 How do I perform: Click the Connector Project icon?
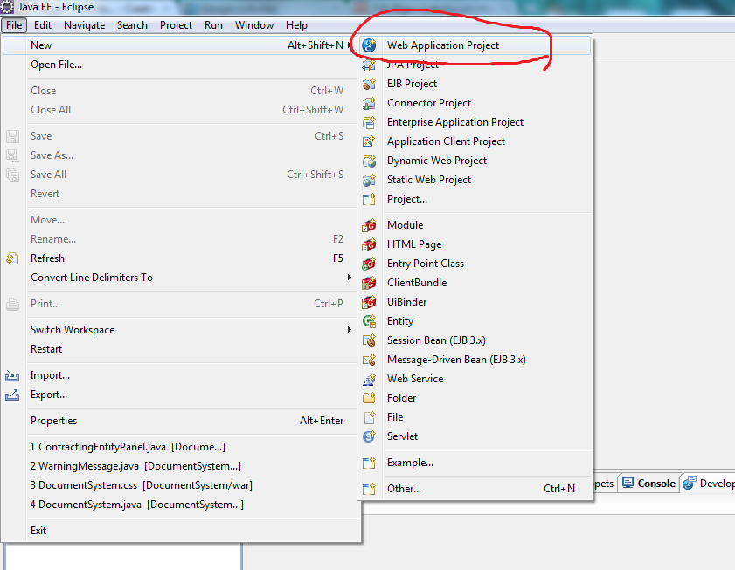tap(369, 103)
